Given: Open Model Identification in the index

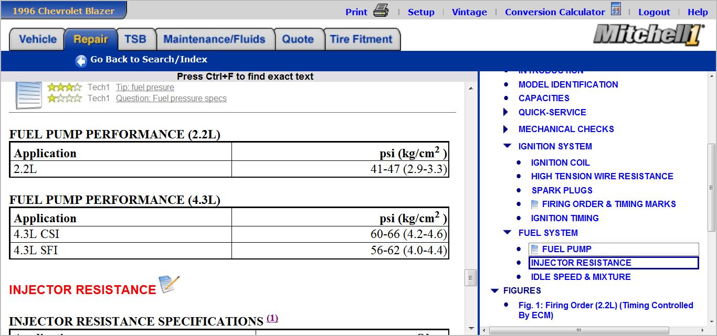Looking at the screenshot, I should pos(568,84).
